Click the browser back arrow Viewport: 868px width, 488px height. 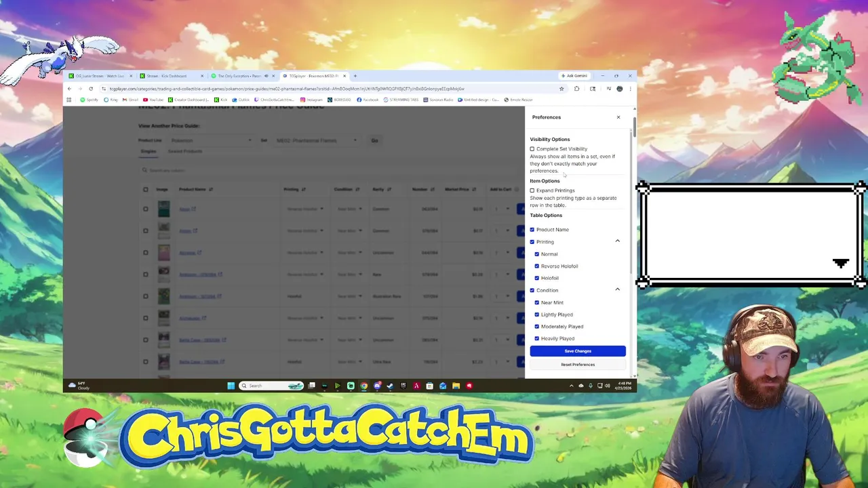tap(69, 89)
